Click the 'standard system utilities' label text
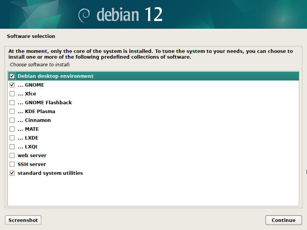Image resolution: width=307 pixels, height=230 pixels. click(x=50, y=173)
